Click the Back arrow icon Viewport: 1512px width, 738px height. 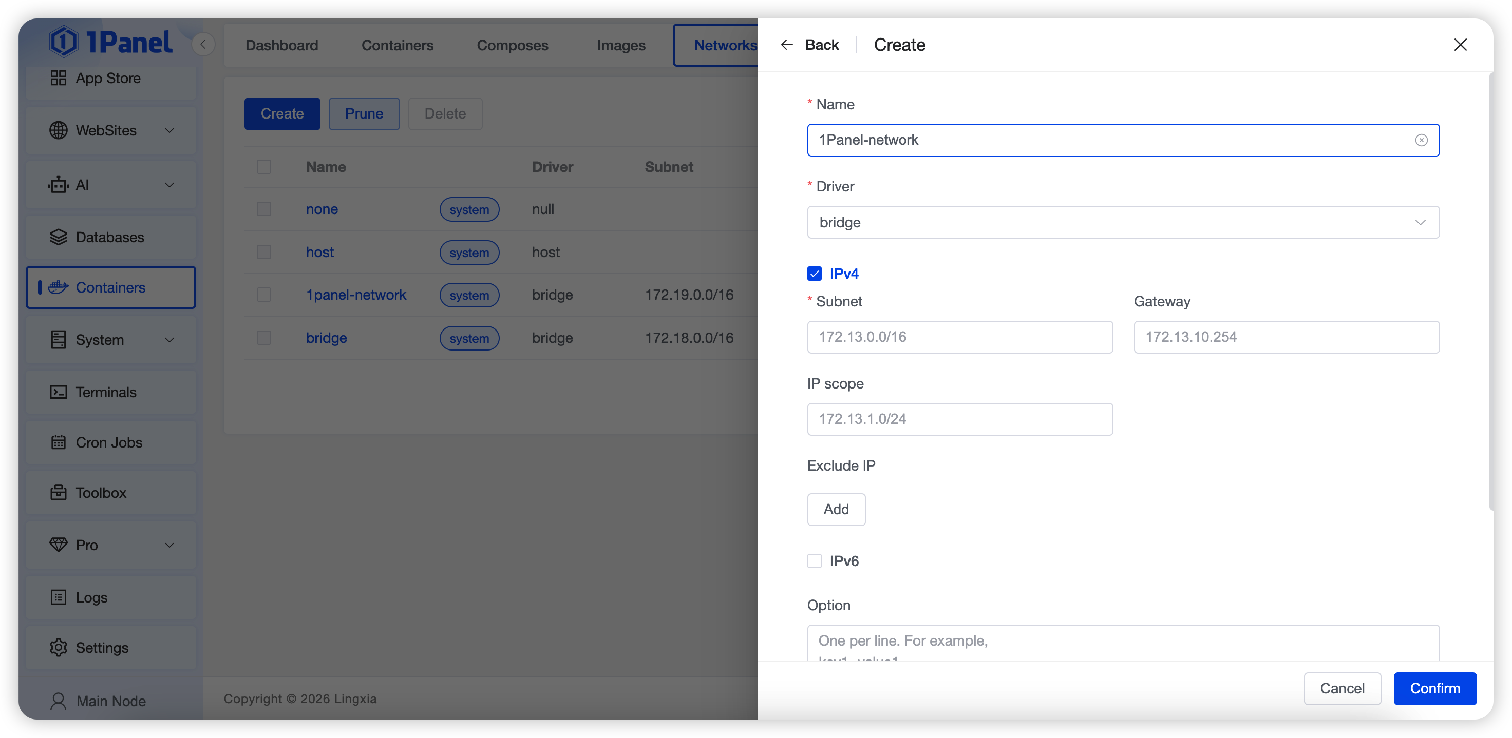pos(786,45)
